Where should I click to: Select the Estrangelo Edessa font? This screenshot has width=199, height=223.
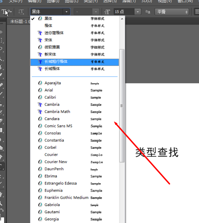(x=75, y=183)
